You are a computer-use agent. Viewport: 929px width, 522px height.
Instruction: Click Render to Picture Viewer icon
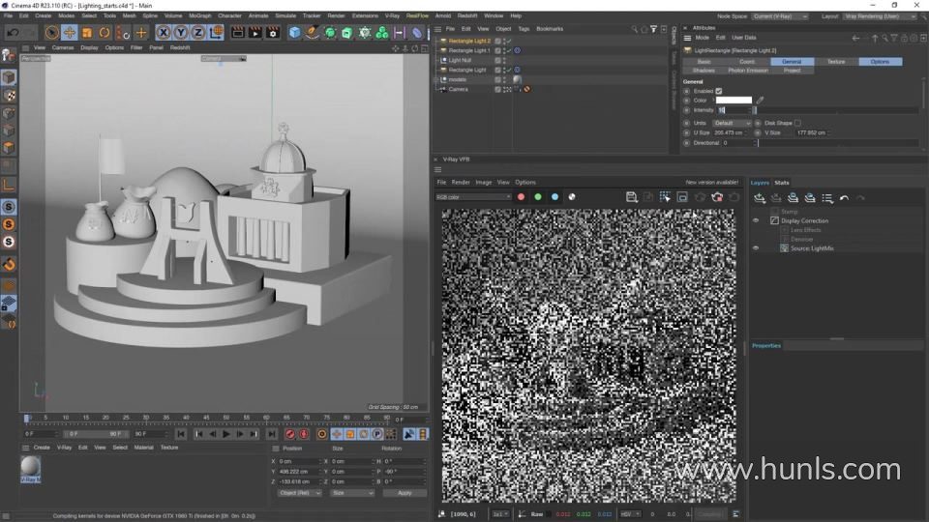tap(255, 33)
